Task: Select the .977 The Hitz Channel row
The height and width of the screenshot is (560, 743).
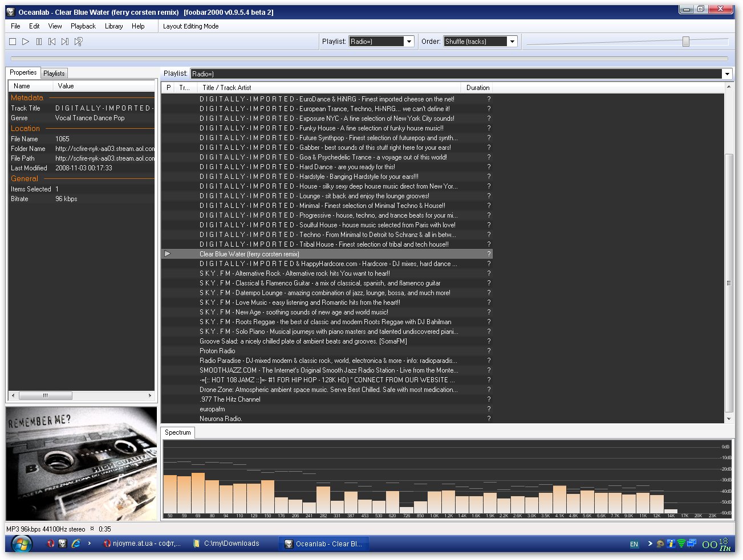Action: pos(327,399)
